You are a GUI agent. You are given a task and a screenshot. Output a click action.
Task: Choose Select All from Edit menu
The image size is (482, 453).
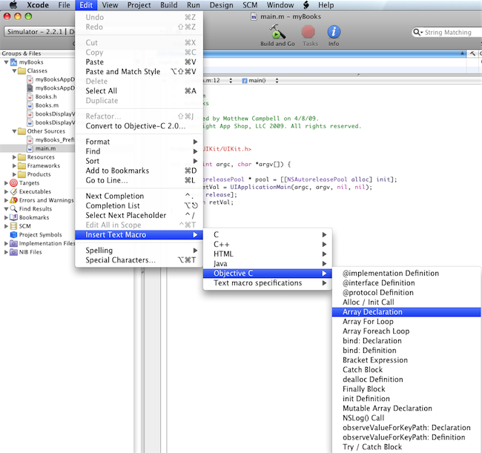pos(139,91)
